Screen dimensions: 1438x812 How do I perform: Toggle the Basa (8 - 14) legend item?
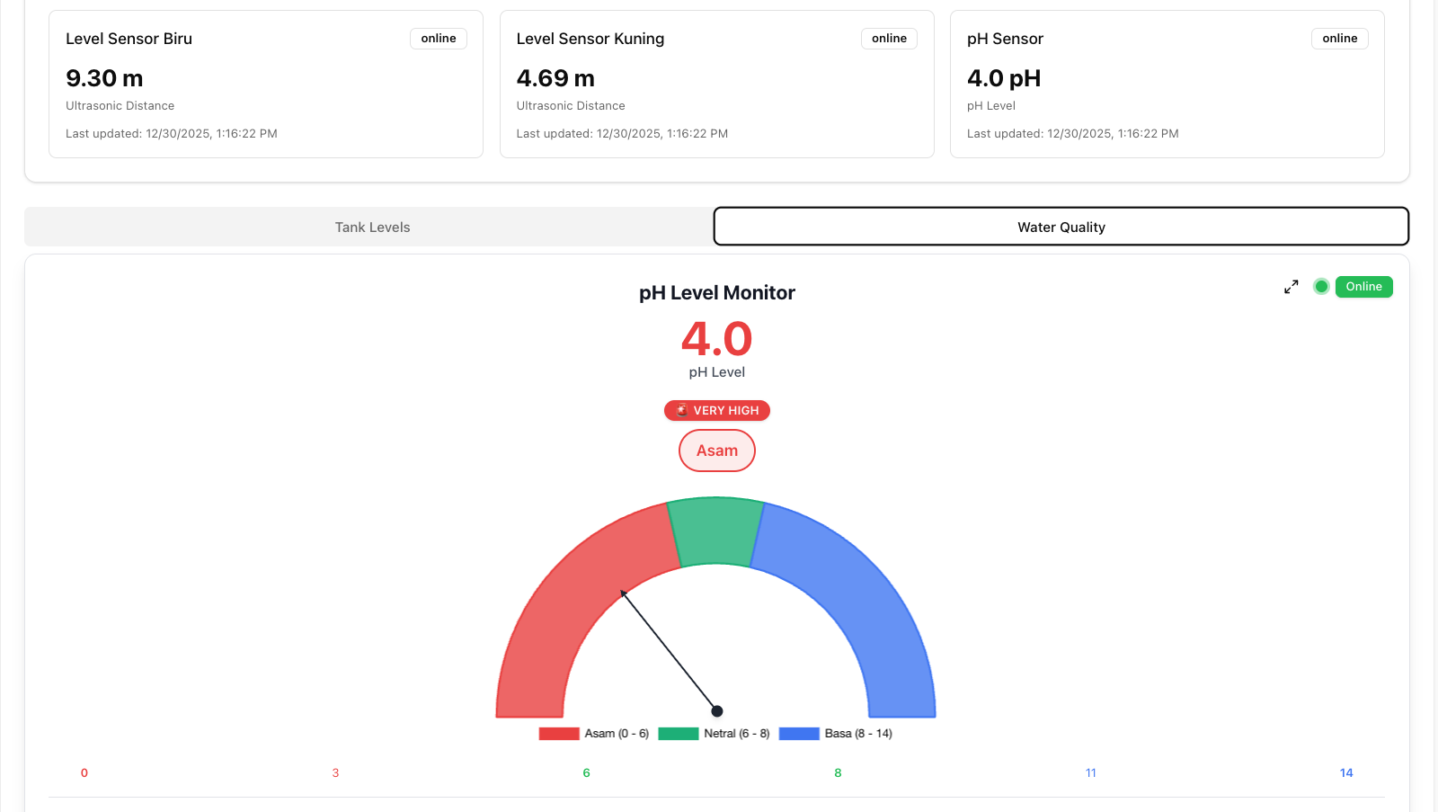click(835, 734)
